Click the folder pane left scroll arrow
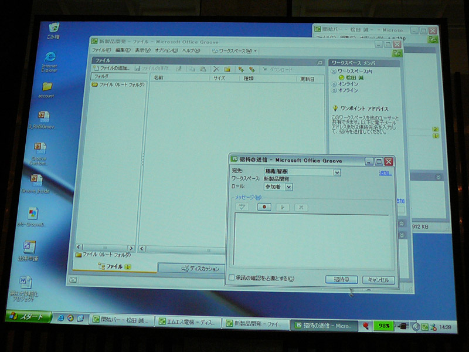The image size is (469, 352). point(79,247)
